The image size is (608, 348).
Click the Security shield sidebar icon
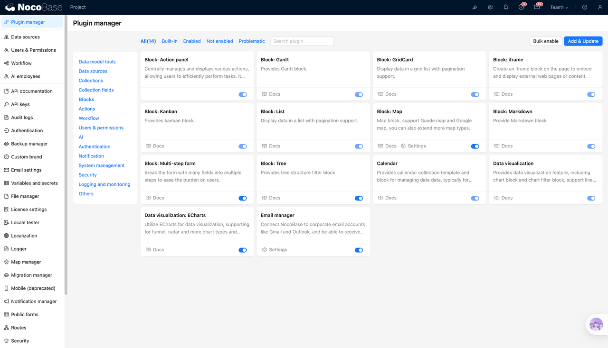pyautogui.click(x=6, y=340)
